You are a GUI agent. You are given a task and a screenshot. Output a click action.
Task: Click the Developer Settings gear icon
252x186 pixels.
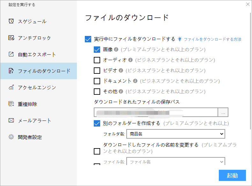[x=11, y=137]
